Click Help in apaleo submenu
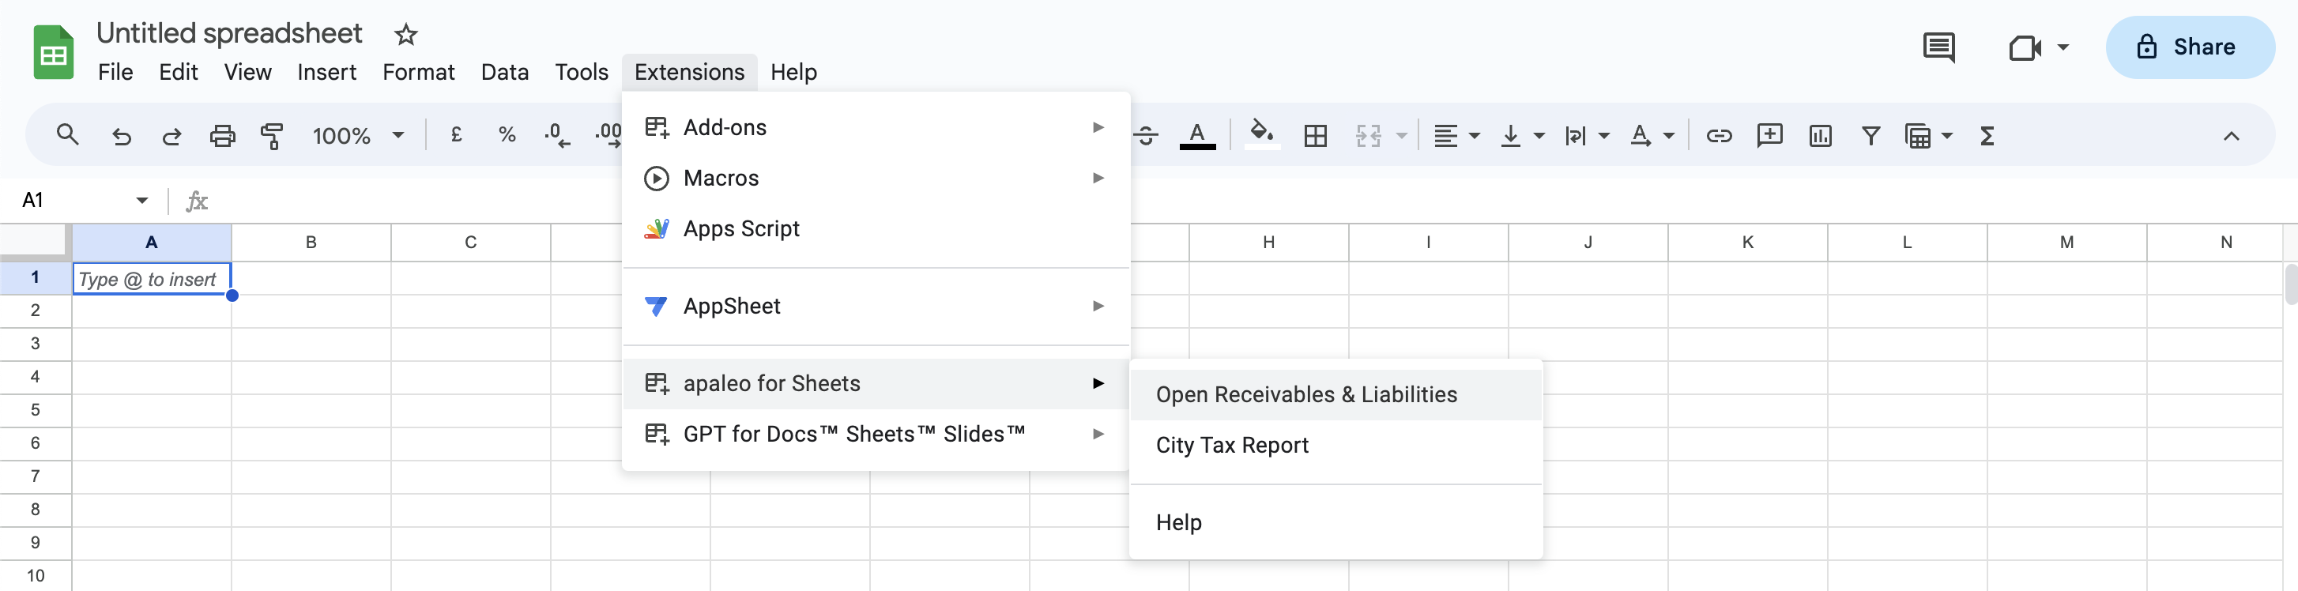Image resolution: width=2298 pixels, height=591 pixels. click(x=1335, y=523)
